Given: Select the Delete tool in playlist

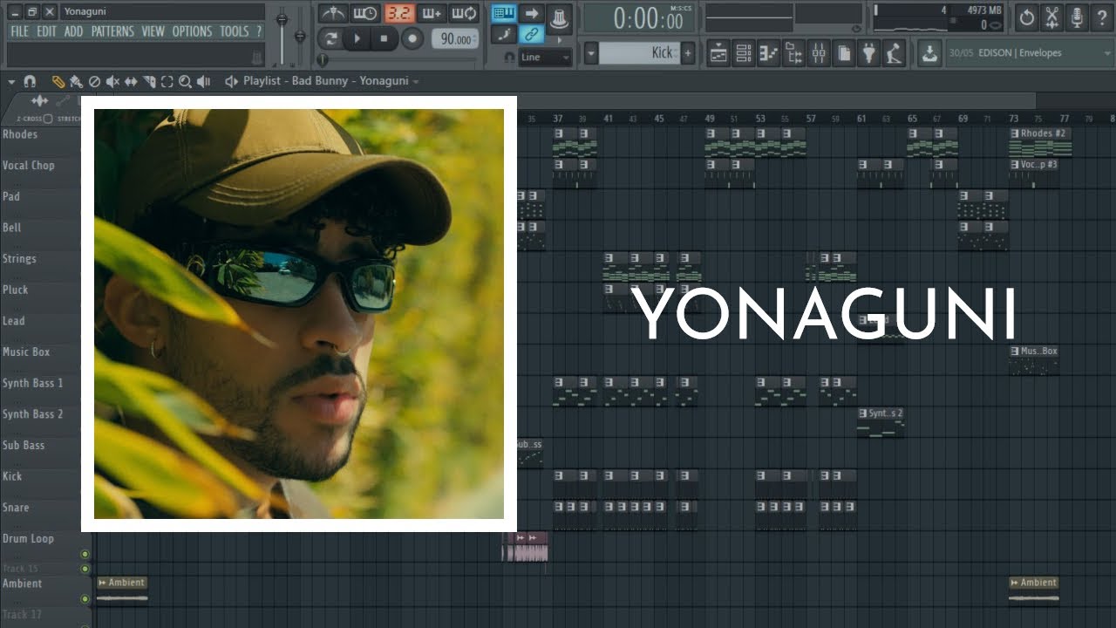Looking at the screenshot, I should (x=94, y=81).
